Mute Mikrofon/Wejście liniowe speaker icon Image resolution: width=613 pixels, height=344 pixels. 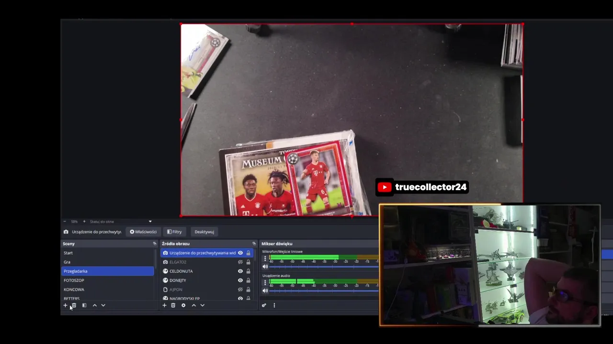[265, 267]
